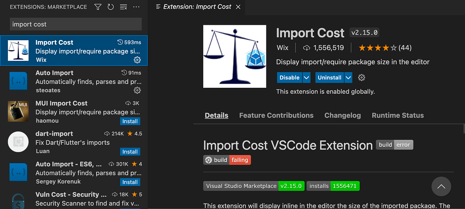
Task: Select the Import Cost extension list row
Action: tap(74, 50)
